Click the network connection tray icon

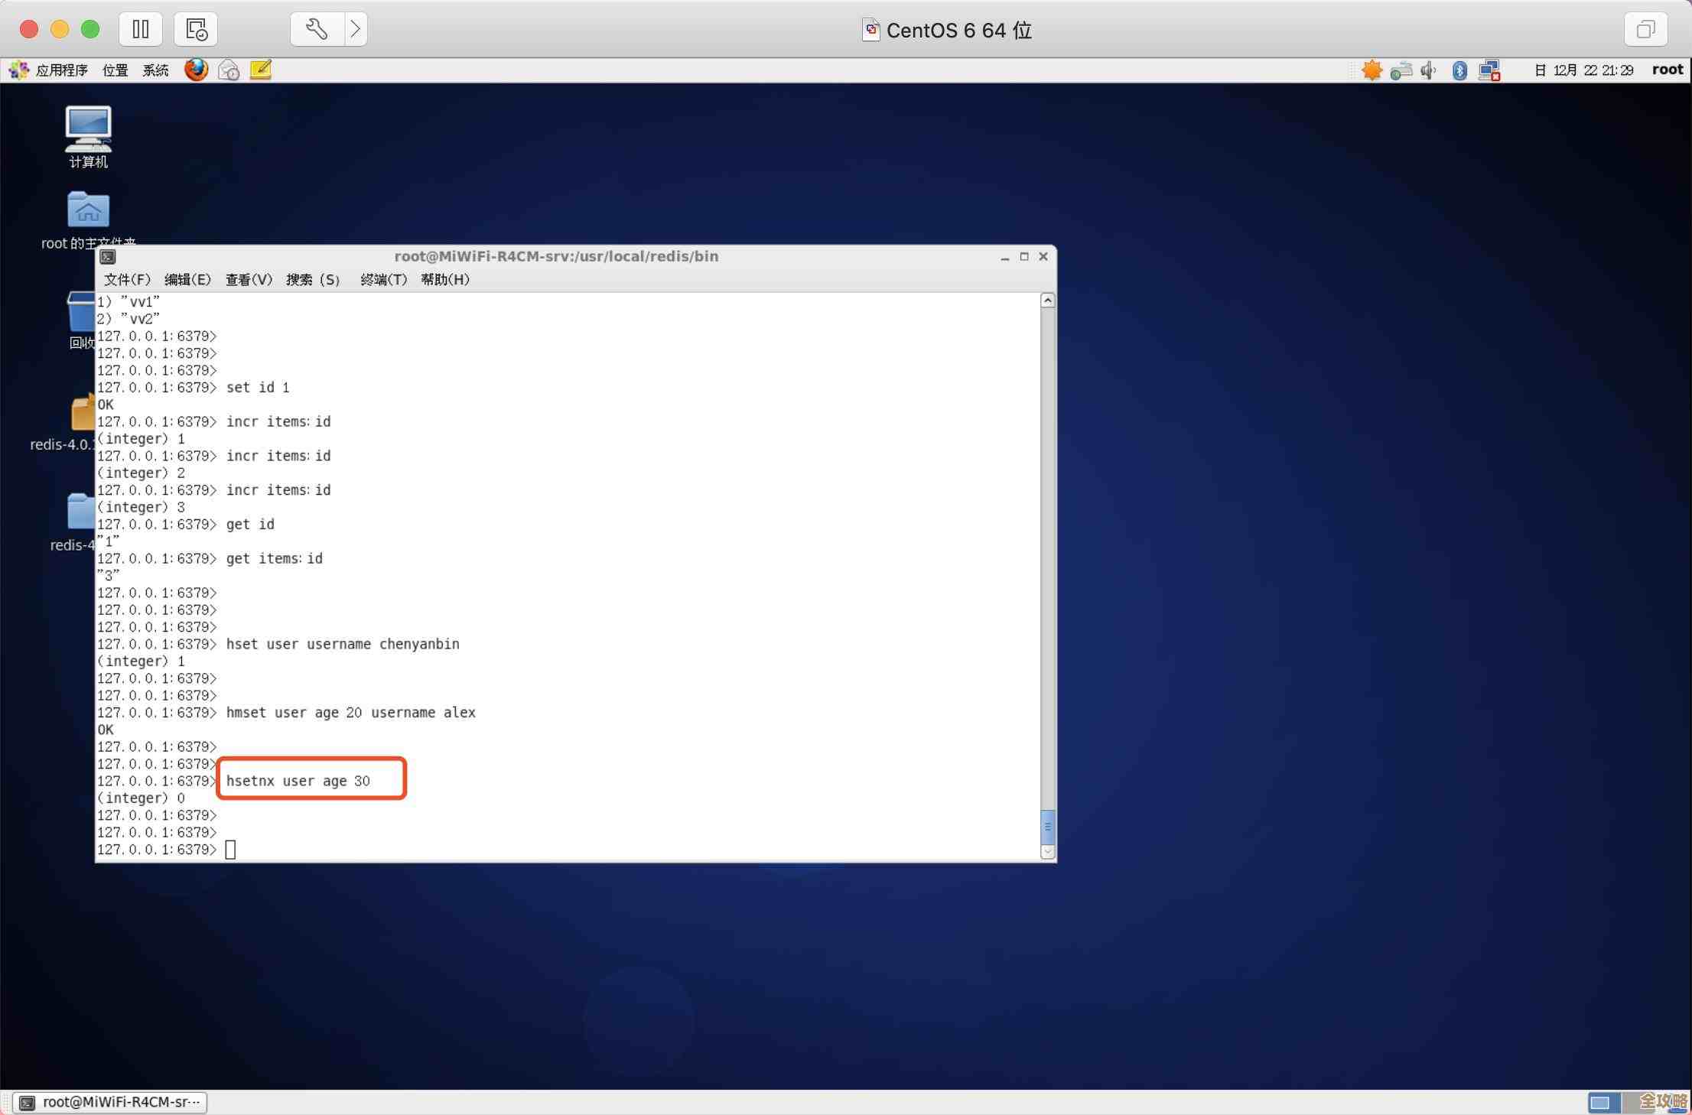tap(1489, 70)
